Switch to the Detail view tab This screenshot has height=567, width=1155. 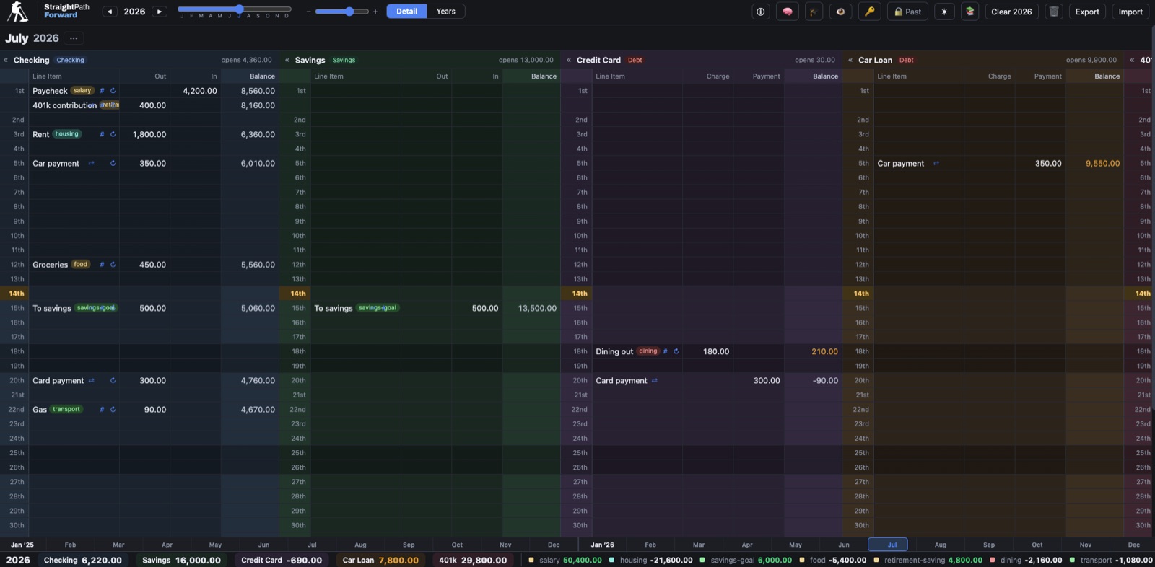pos(406,12)
